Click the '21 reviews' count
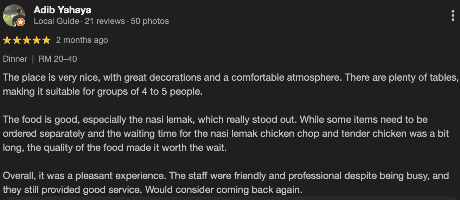This screenshot has height=200, width=460. point(105,21)
